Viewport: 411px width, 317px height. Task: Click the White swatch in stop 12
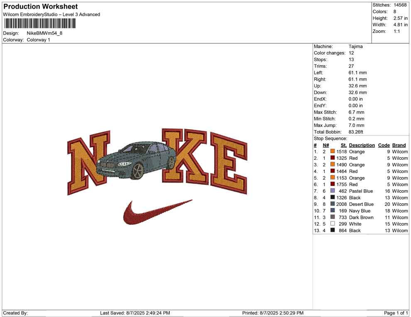tap(333, 223)
